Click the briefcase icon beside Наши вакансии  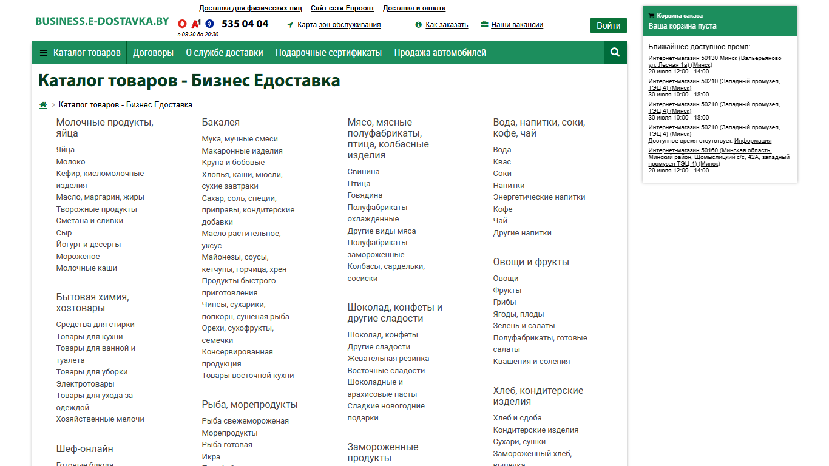pos(484,25)
